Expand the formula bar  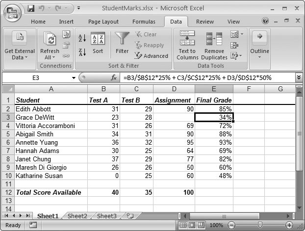[299, 77]
